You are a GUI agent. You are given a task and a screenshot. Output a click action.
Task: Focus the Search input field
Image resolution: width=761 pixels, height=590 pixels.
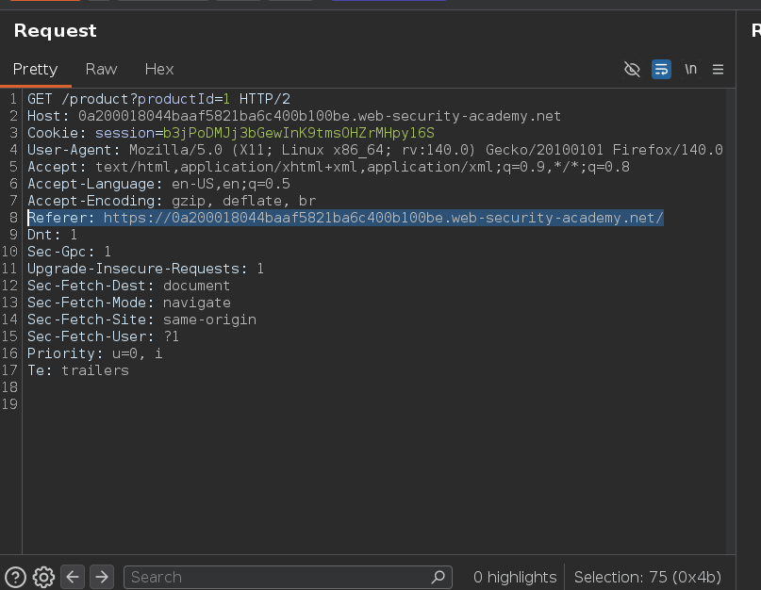[x=288, y=577]
